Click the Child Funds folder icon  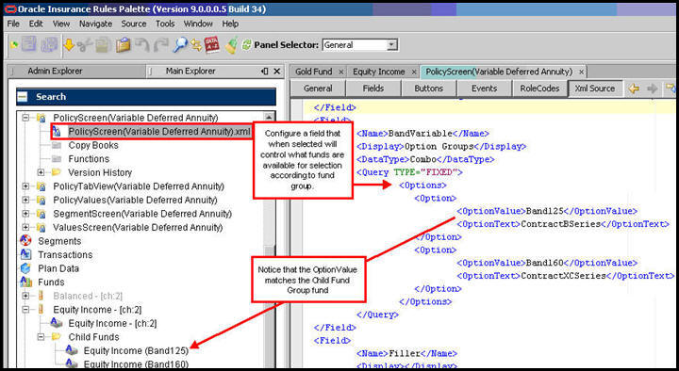[x=57, y=336]
